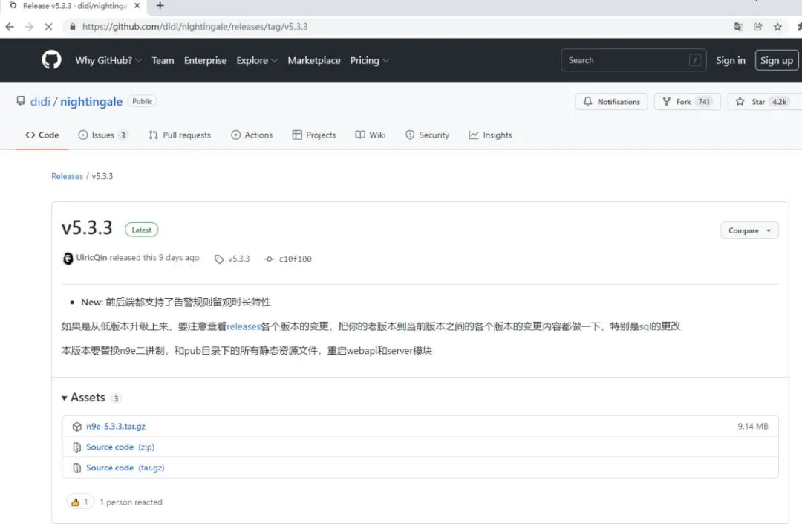802x524 pixels.
Task: Open the Security tab
Action: (427, 135)
